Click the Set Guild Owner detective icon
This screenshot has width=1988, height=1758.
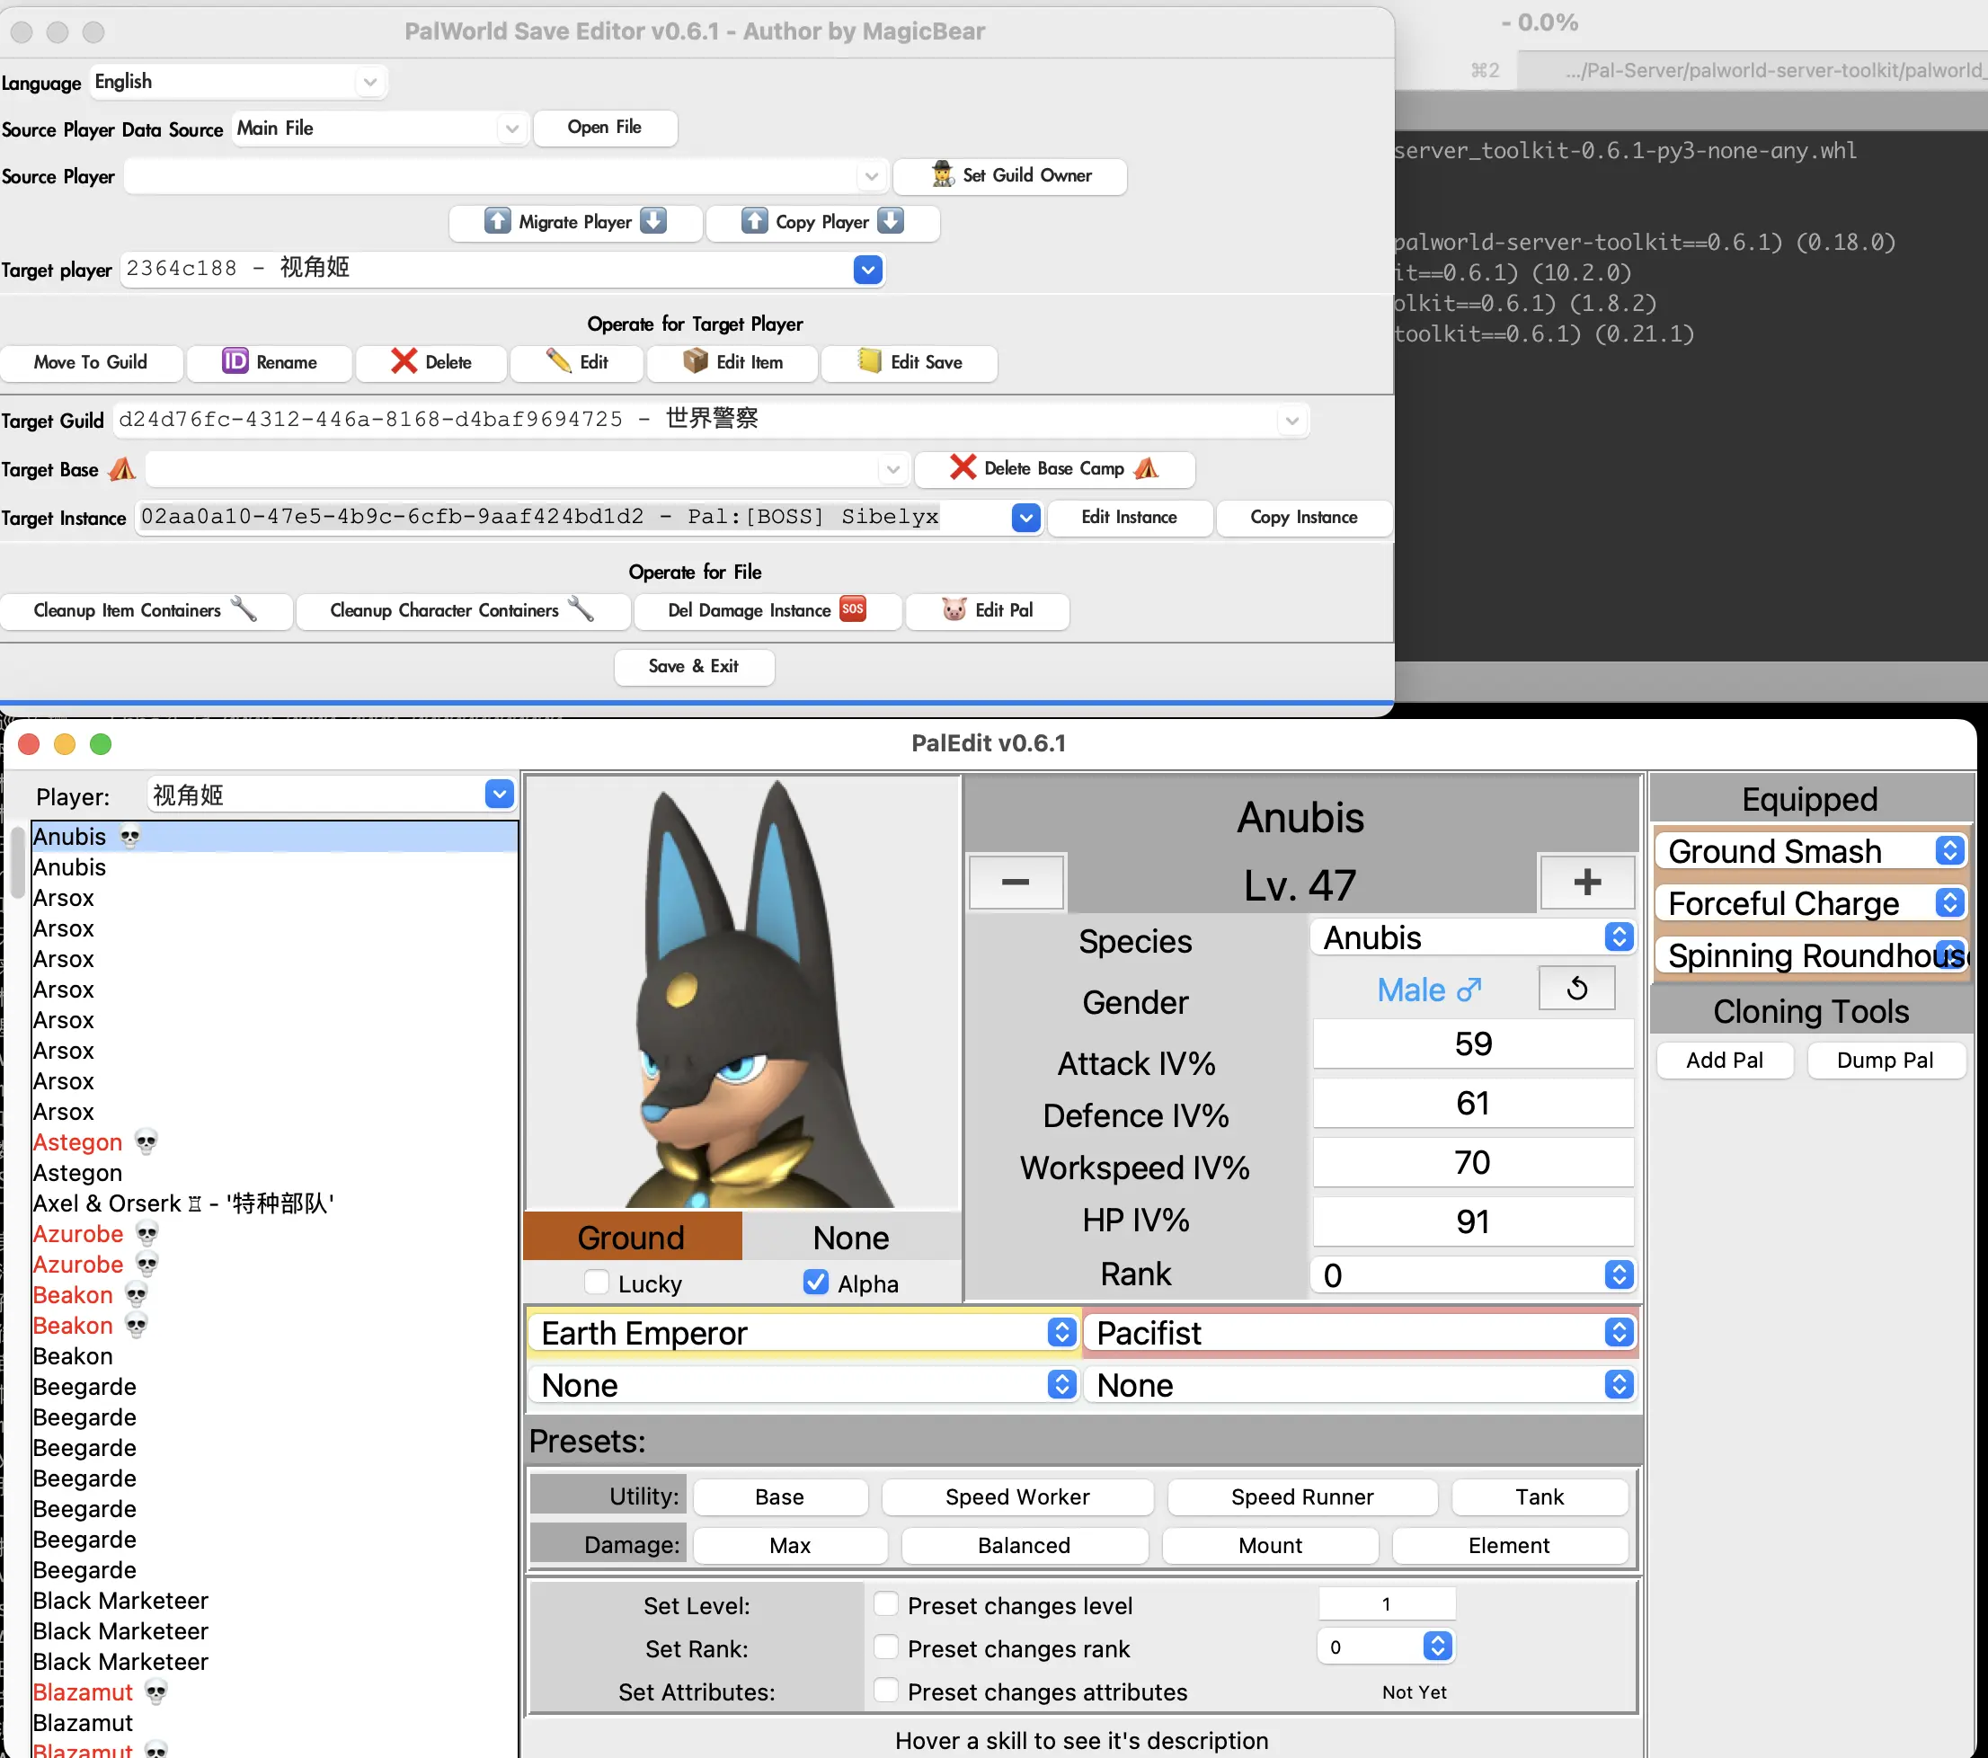click(942, 175)
